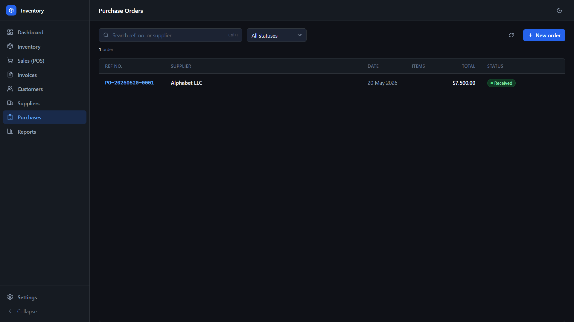Open the All statuses dropdown

(276, 35)
